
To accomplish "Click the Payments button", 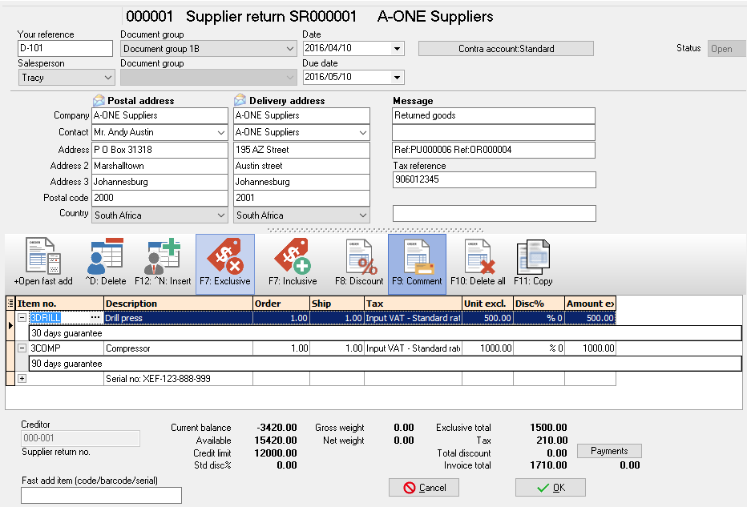I will point(609,451).
